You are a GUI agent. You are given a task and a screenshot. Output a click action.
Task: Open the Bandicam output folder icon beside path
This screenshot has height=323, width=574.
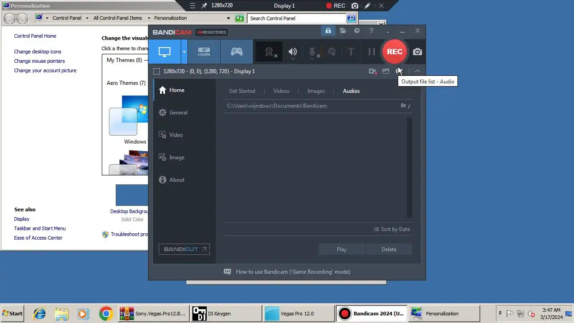404,106
